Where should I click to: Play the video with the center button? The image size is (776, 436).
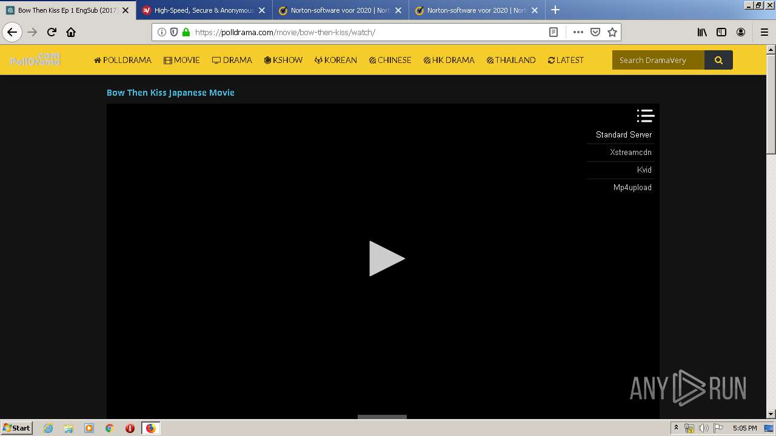(x=387, y=259)
